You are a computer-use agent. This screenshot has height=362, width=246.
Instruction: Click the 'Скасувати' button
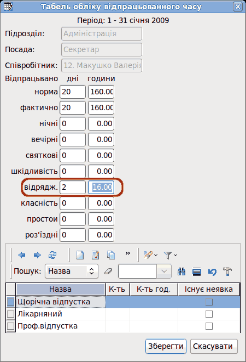[x=214, y=346]
